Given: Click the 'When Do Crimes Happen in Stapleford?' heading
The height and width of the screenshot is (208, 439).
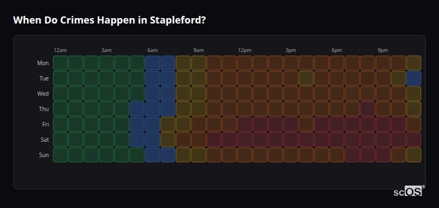Looking at the screenshot, I should (x=109, y=20).
